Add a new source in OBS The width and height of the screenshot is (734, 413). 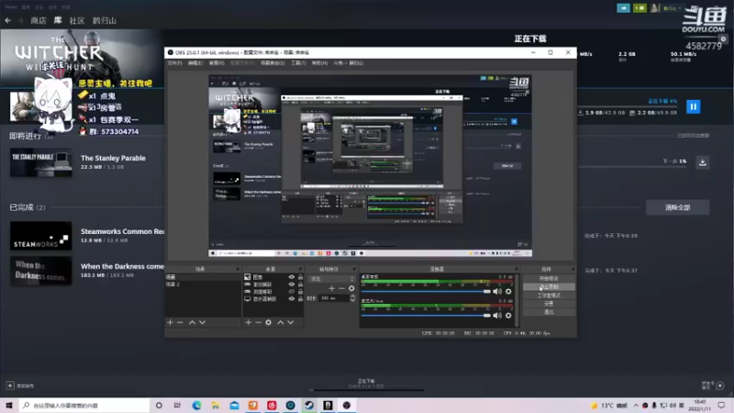(248, 323)
